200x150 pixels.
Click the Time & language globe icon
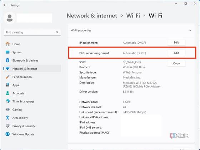coord(7,101)
